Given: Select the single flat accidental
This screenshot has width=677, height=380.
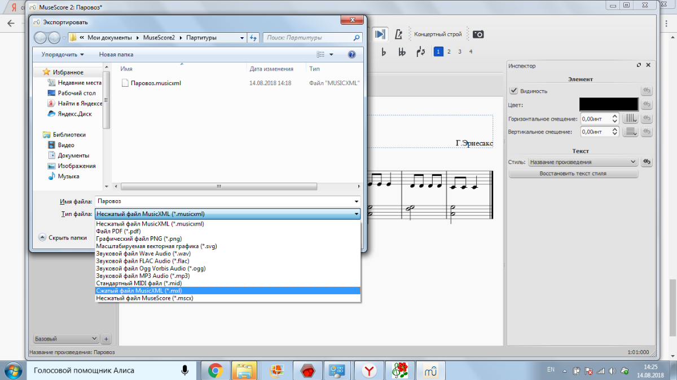Looking at the screenshot, I should pyautogui.click(x=384, y=52).
